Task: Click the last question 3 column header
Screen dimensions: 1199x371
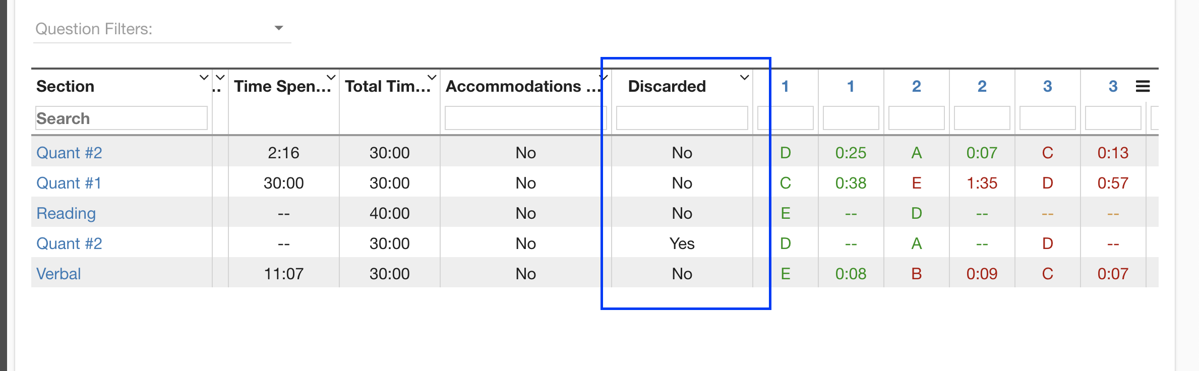Action: [x=1113, y=86]
